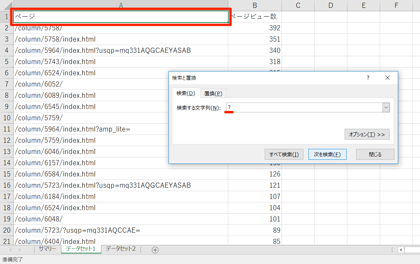The image size is (420, 264).
Task: Select column E header
Action: [x=363, y=5]
